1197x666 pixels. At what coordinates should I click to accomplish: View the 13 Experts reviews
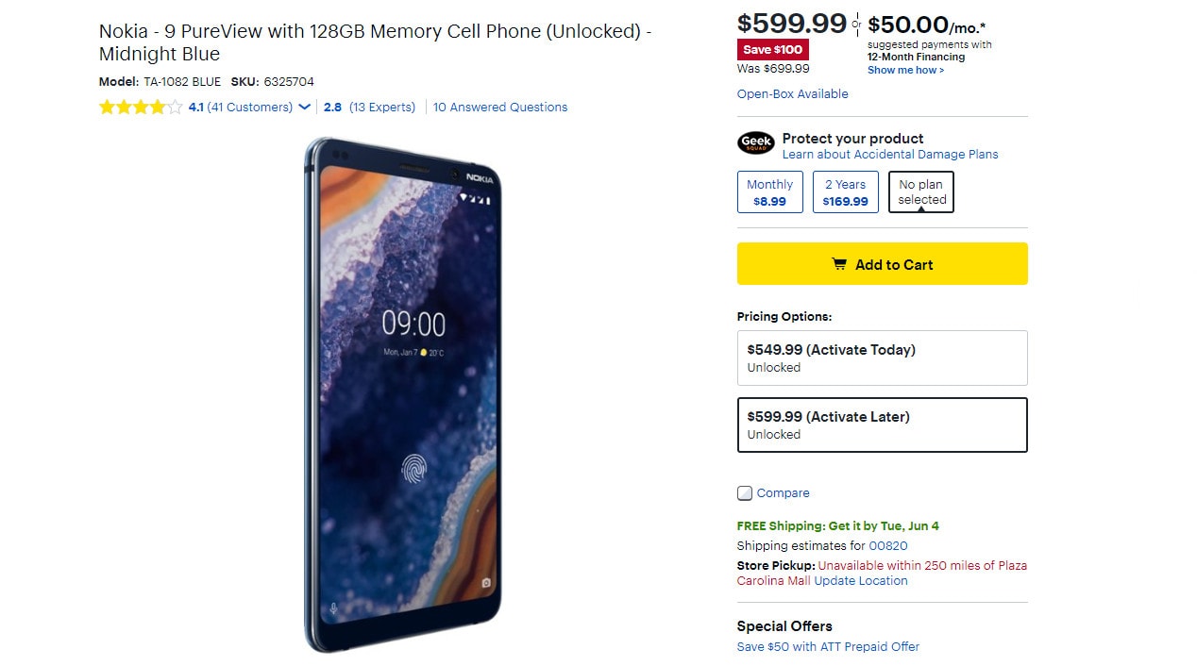[x=381, y=108]
